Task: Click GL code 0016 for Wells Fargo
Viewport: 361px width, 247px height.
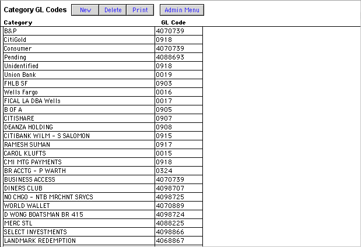Action: click(x=179, y=92)
